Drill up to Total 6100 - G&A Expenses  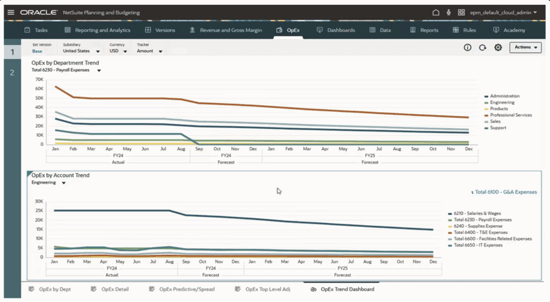[504, 192]
